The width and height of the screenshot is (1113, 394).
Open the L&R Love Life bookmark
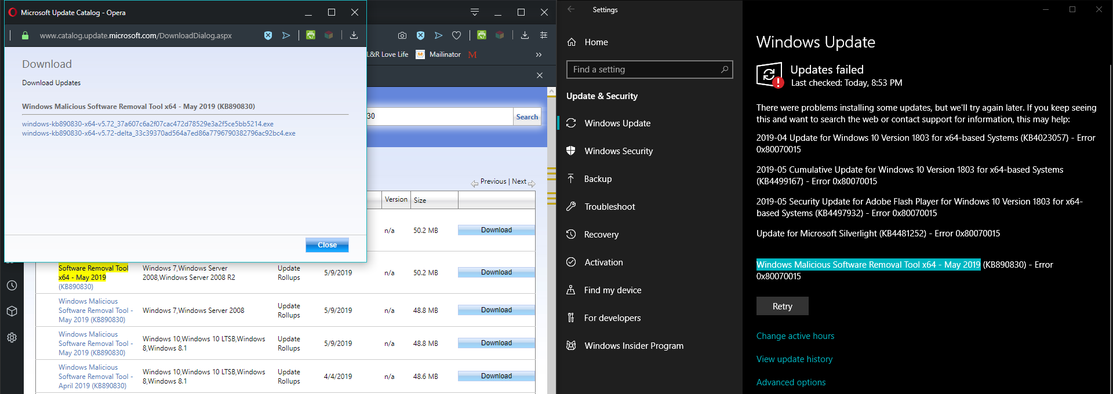[388, 54]
